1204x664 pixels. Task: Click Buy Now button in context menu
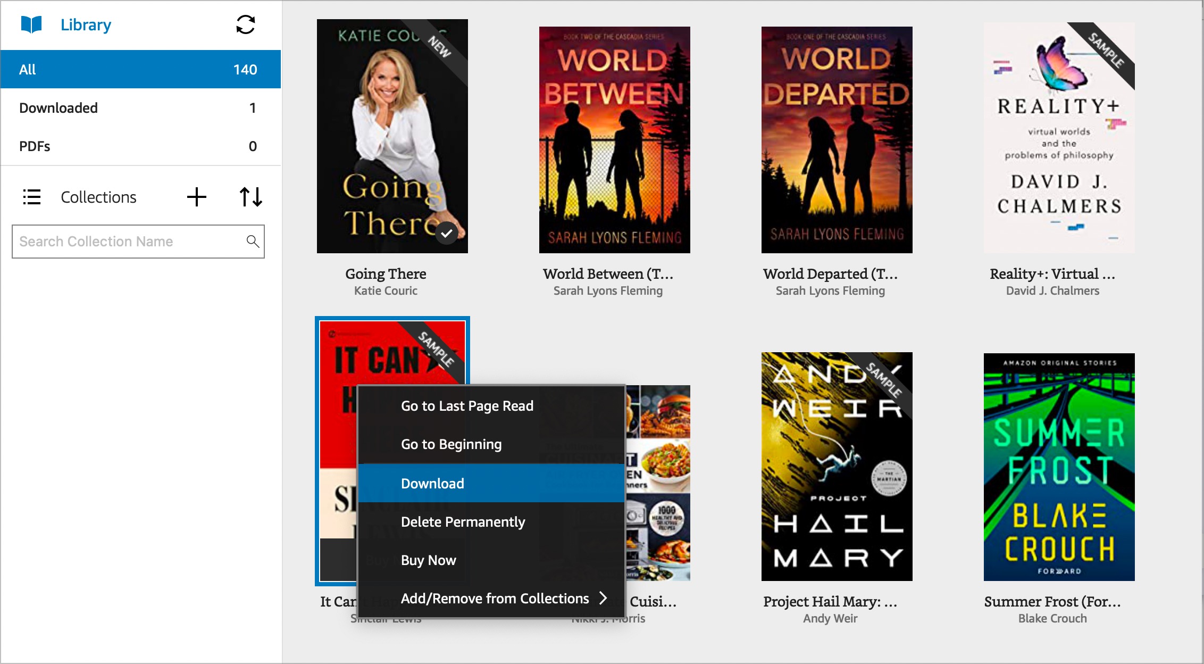click(429, 560)
